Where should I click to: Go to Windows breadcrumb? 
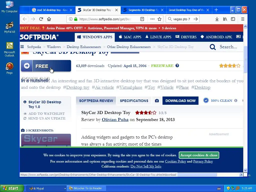pyautogui.click(x=54, y=47)
